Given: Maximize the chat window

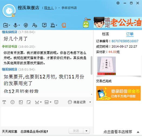Looking at the screenshot, I should click(131, 3).
